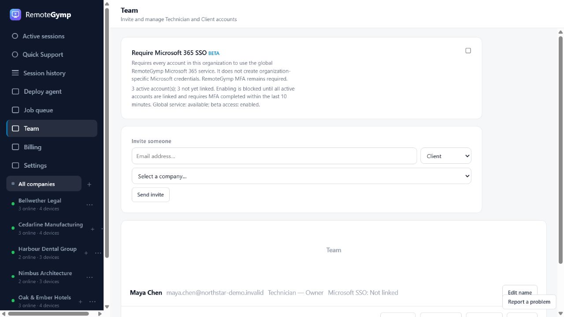Click the sidebar horizontal scroll-left arrow
The image size is (564, 317).
point(3,314)
